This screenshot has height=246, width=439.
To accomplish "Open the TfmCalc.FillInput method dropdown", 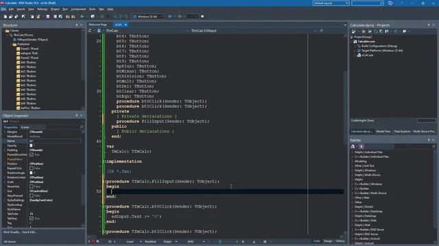I will tap(315, 31).
